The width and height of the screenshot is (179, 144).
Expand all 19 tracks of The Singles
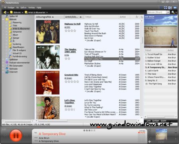coord(93,66)
